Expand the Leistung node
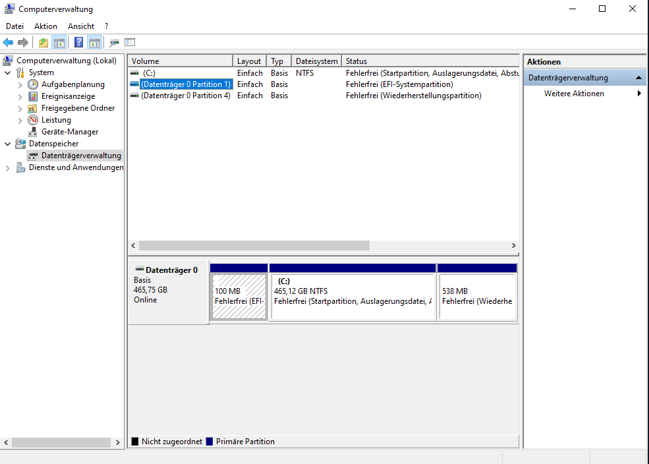Image resolution: width=649 pixels, height=464 pixels. (x=20, y=121)
